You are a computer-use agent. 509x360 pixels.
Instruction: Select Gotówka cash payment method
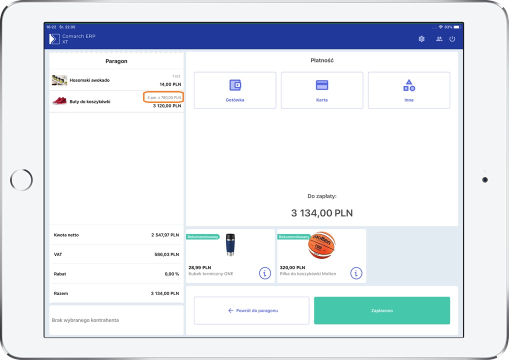(x=234, y=90)
